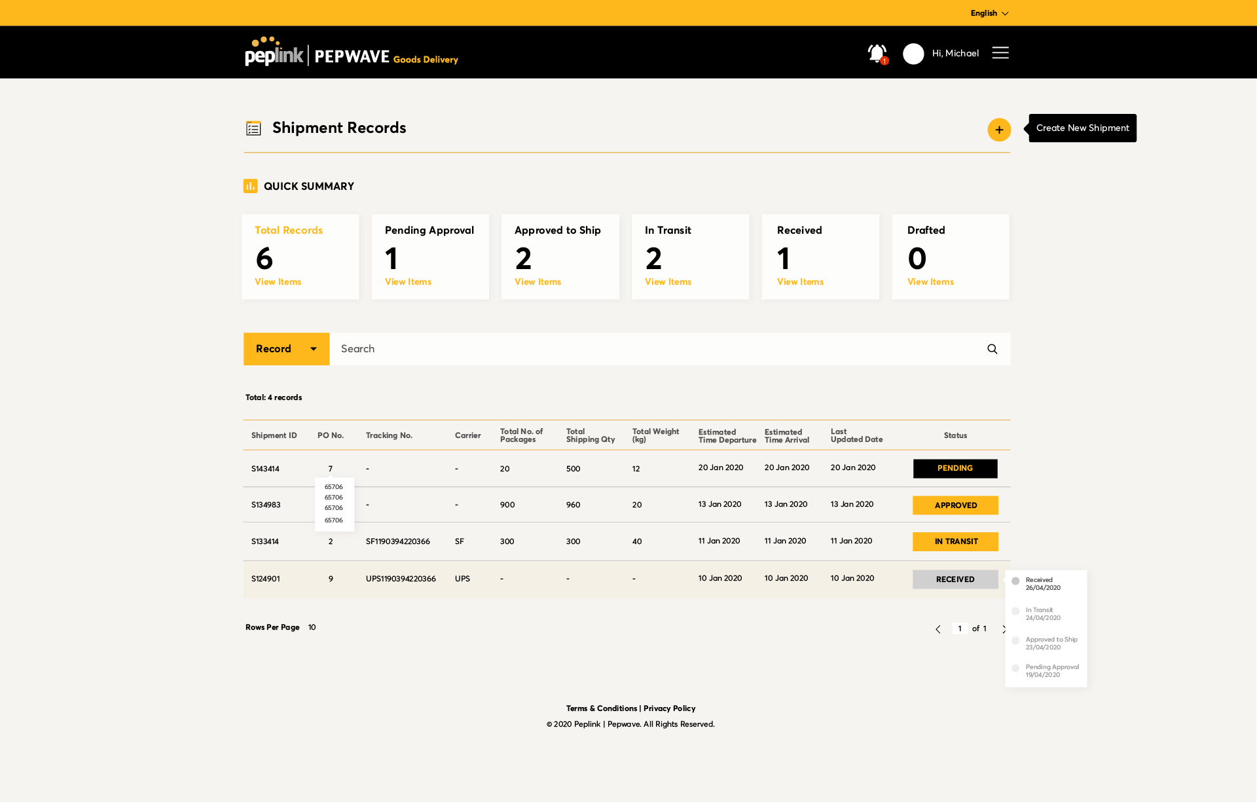Image resolution: width=1257 pixels, height=802 pixels.
Task: Select Pending Approval status timeline dot
Action: (1015, 668)
